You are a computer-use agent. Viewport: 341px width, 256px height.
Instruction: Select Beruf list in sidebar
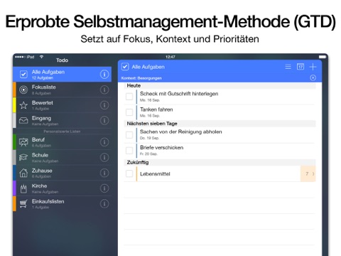pyautogui.click(x=62, y=142)
